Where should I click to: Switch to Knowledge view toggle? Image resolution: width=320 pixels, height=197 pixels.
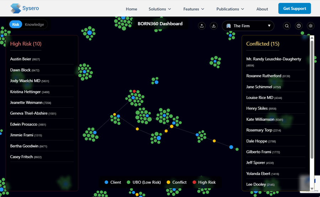(34, 24)
